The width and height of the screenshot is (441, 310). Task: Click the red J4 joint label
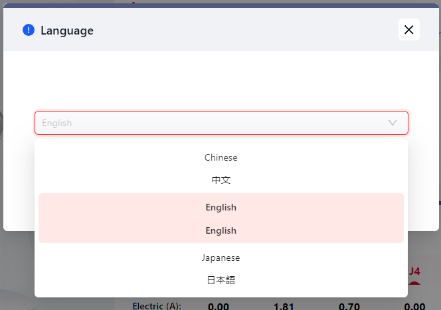pos(414,271)
